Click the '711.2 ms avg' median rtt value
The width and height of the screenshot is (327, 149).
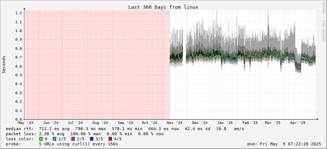tap(54, 129)
